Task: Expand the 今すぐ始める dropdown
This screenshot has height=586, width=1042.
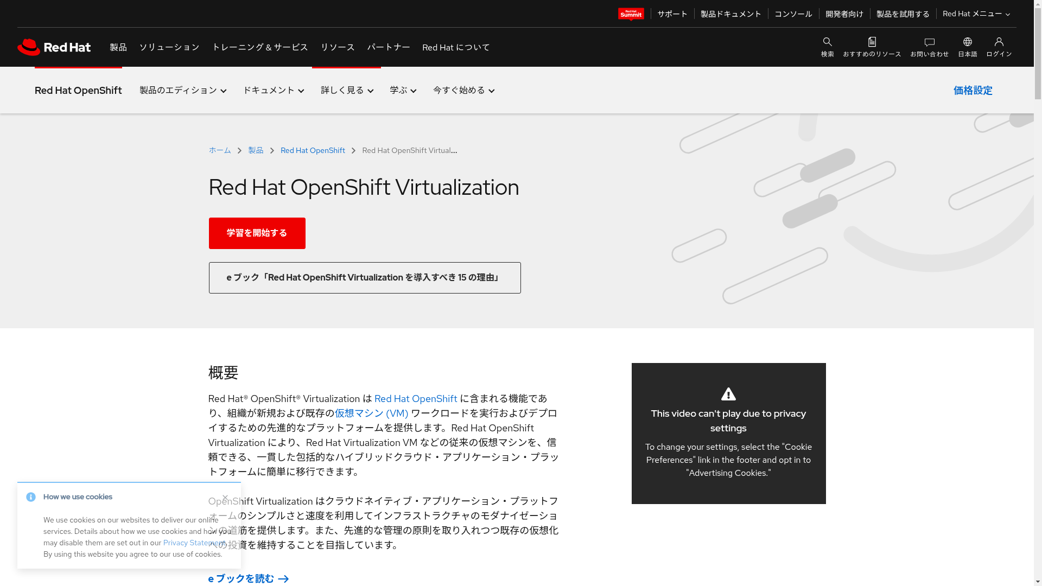Action: click(463, 90)
